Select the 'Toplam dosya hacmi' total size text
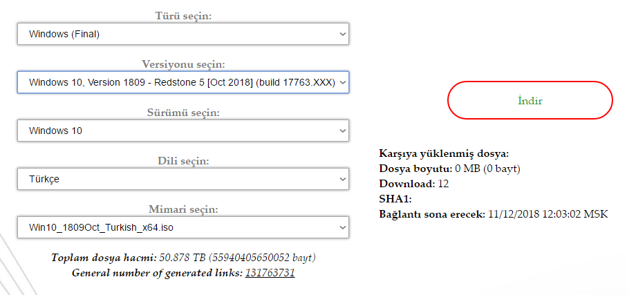627x295 pixels. (183, 258)
